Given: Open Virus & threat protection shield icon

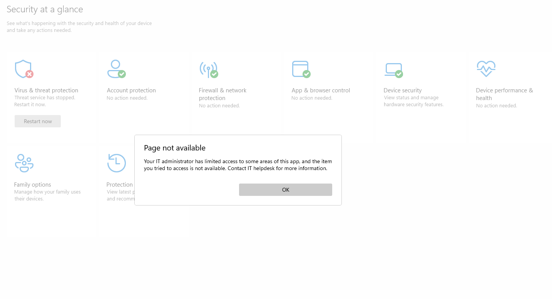Looking at the screenshot, I should click(x=24, y=69).
